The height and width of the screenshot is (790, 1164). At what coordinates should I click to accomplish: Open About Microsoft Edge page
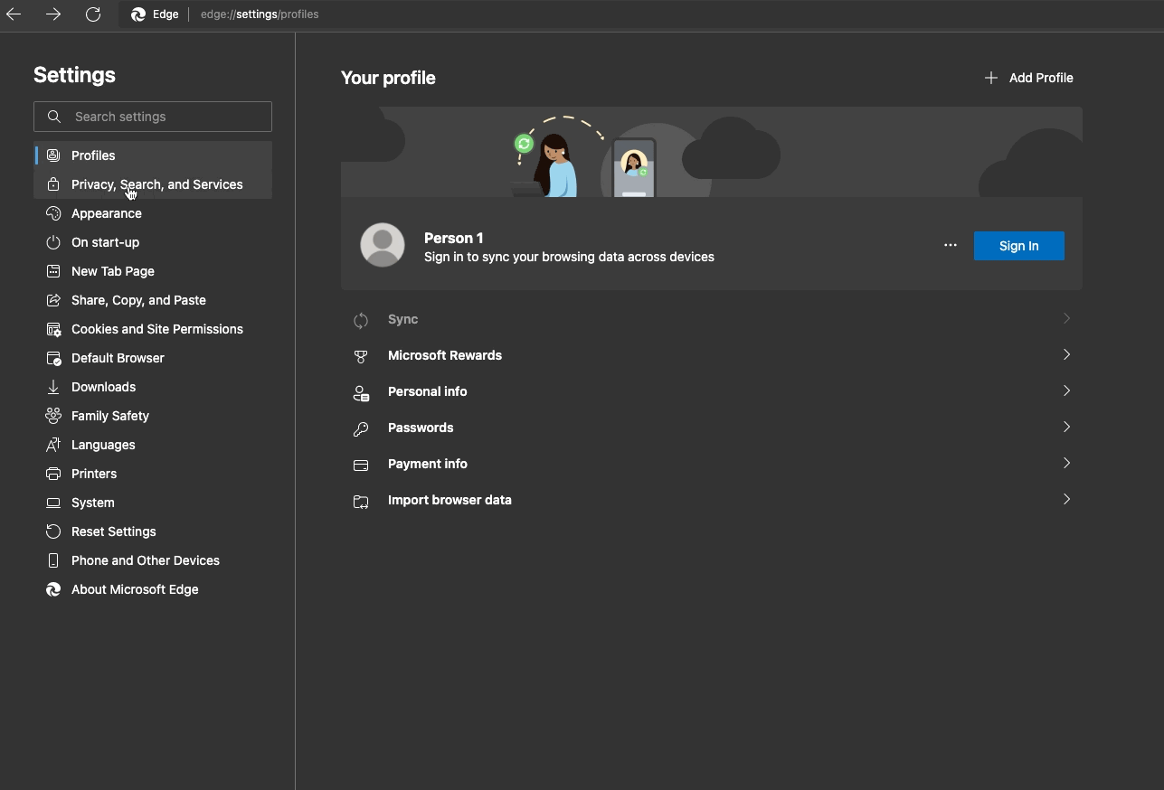click(153, 589)
